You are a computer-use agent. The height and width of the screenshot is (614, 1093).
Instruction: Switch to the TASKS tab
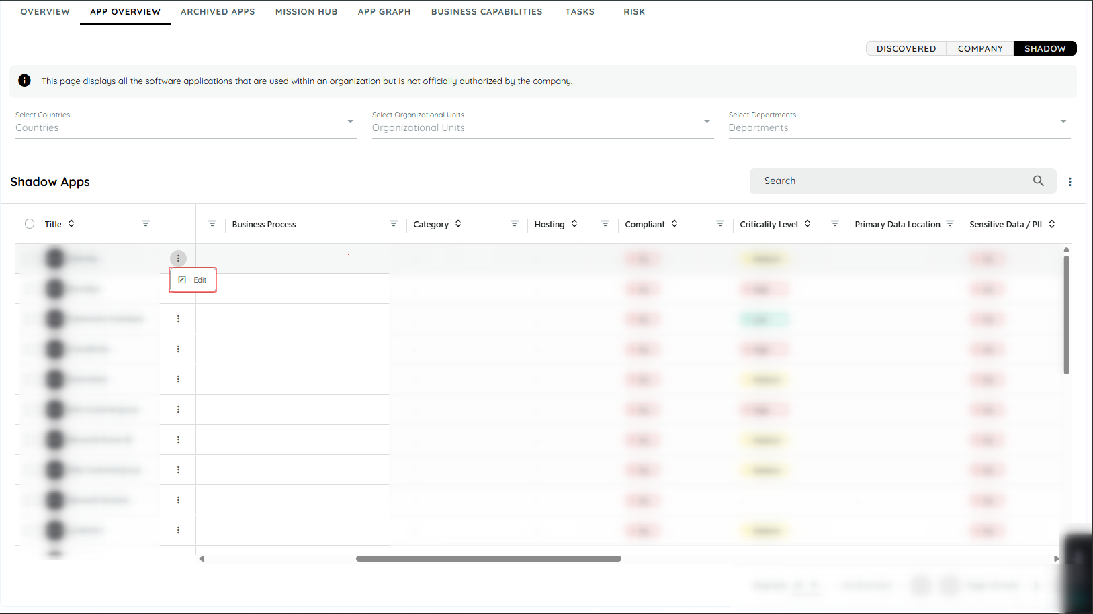[580, 12]
